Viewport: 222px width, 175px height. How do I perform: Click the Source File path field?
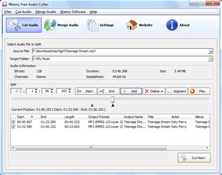[120, 51]
